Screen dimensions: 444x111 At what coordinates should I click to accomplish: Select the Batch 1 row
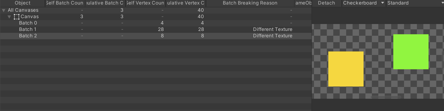coord(156,29)
